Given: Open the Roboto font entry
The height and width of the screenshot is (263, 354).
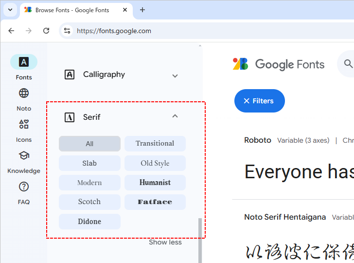Looking at the screenshot, I should (258, 140).
